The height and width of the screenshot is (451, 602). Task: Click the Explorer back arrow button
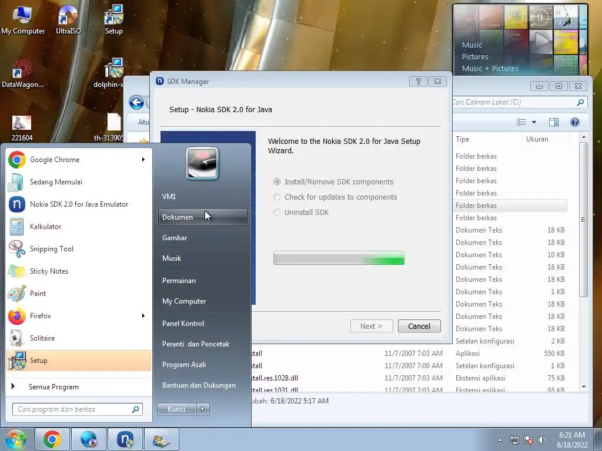pyautogui.click(x=136, y=102)
